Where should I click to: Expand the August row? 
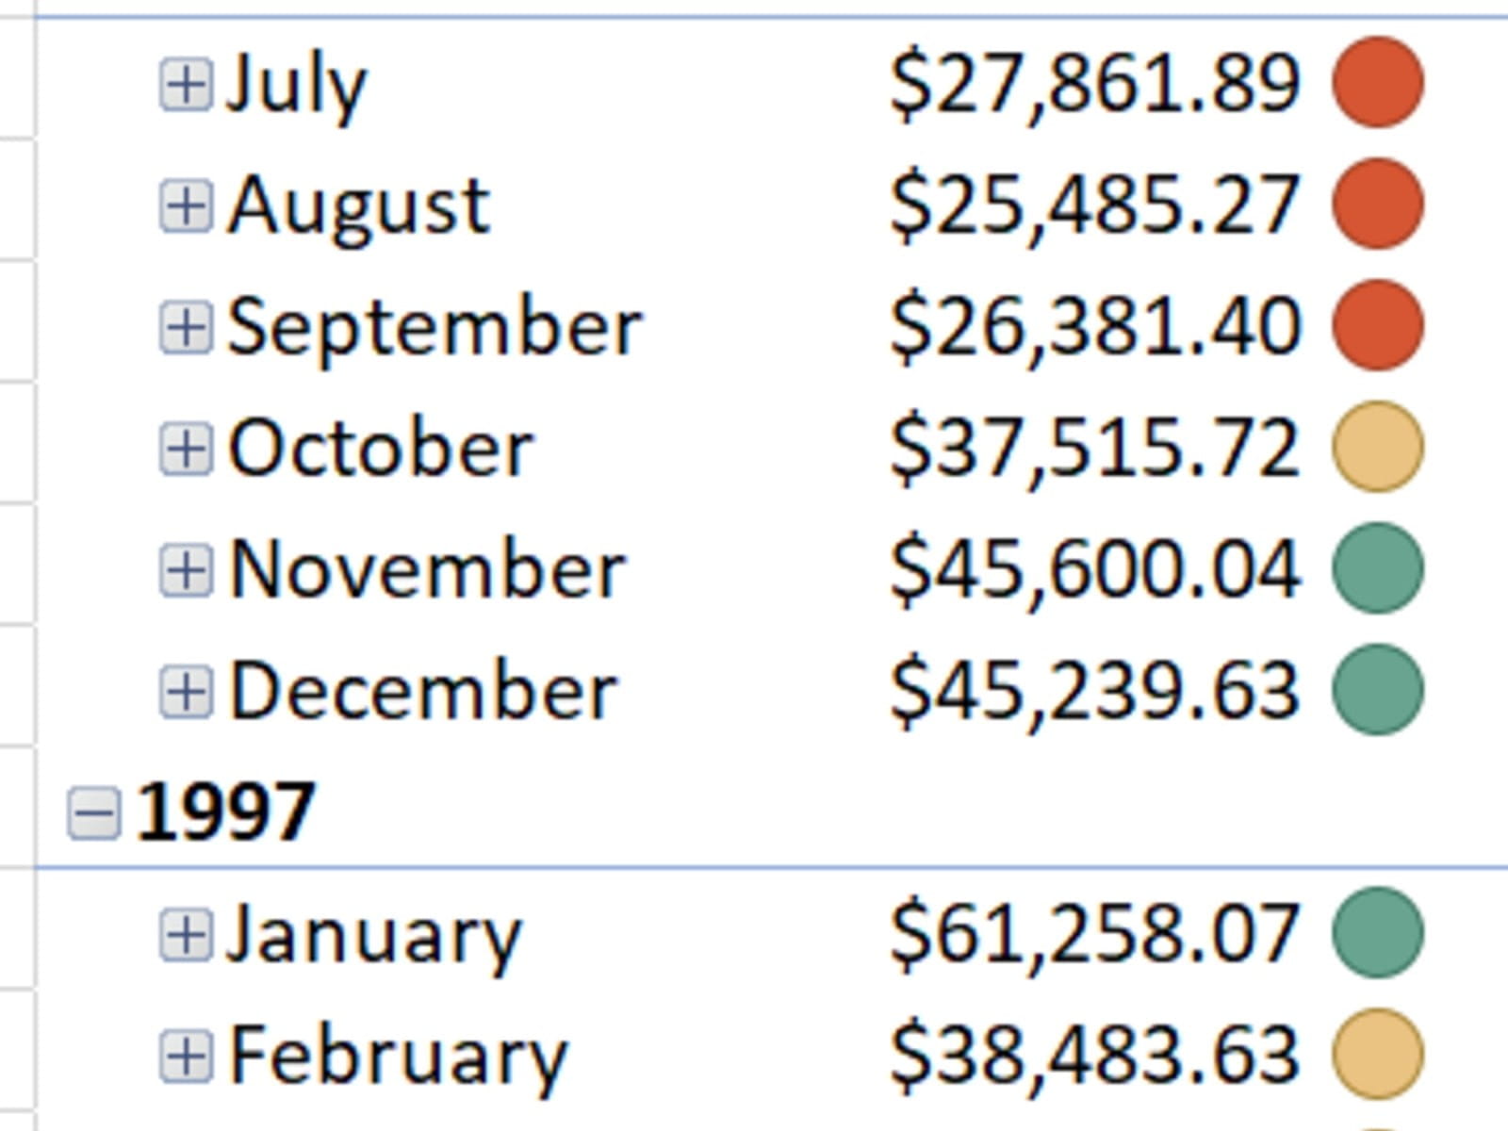coord(185,205)
